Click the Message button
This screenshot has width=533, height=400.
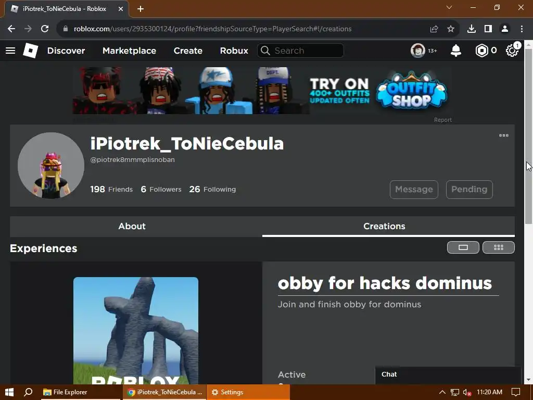pyautogui.click(x=414, y=190)
